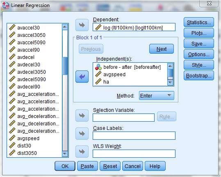Viewport: 221px width, 177px height.
Task: Open Statistics options
Action: pyautogui.click(x=199, y=23)
